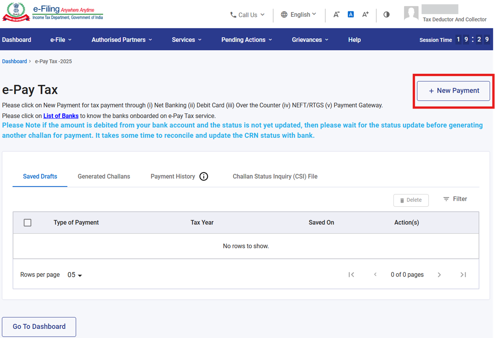Click the increase font size icon
Image resolution: width=495 pixels, height=338 pixels.
pos(365,15)
